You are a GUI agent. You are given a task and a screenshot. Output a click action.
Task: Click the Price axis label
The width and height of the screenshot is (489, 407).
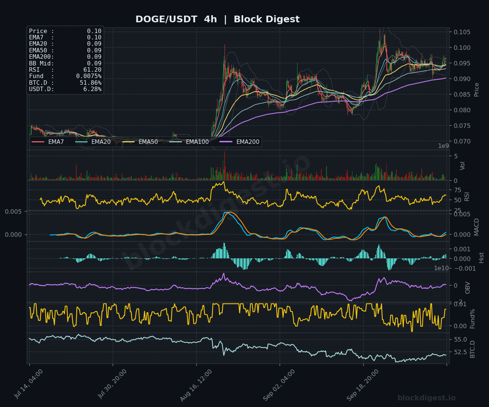pos(477,90)
